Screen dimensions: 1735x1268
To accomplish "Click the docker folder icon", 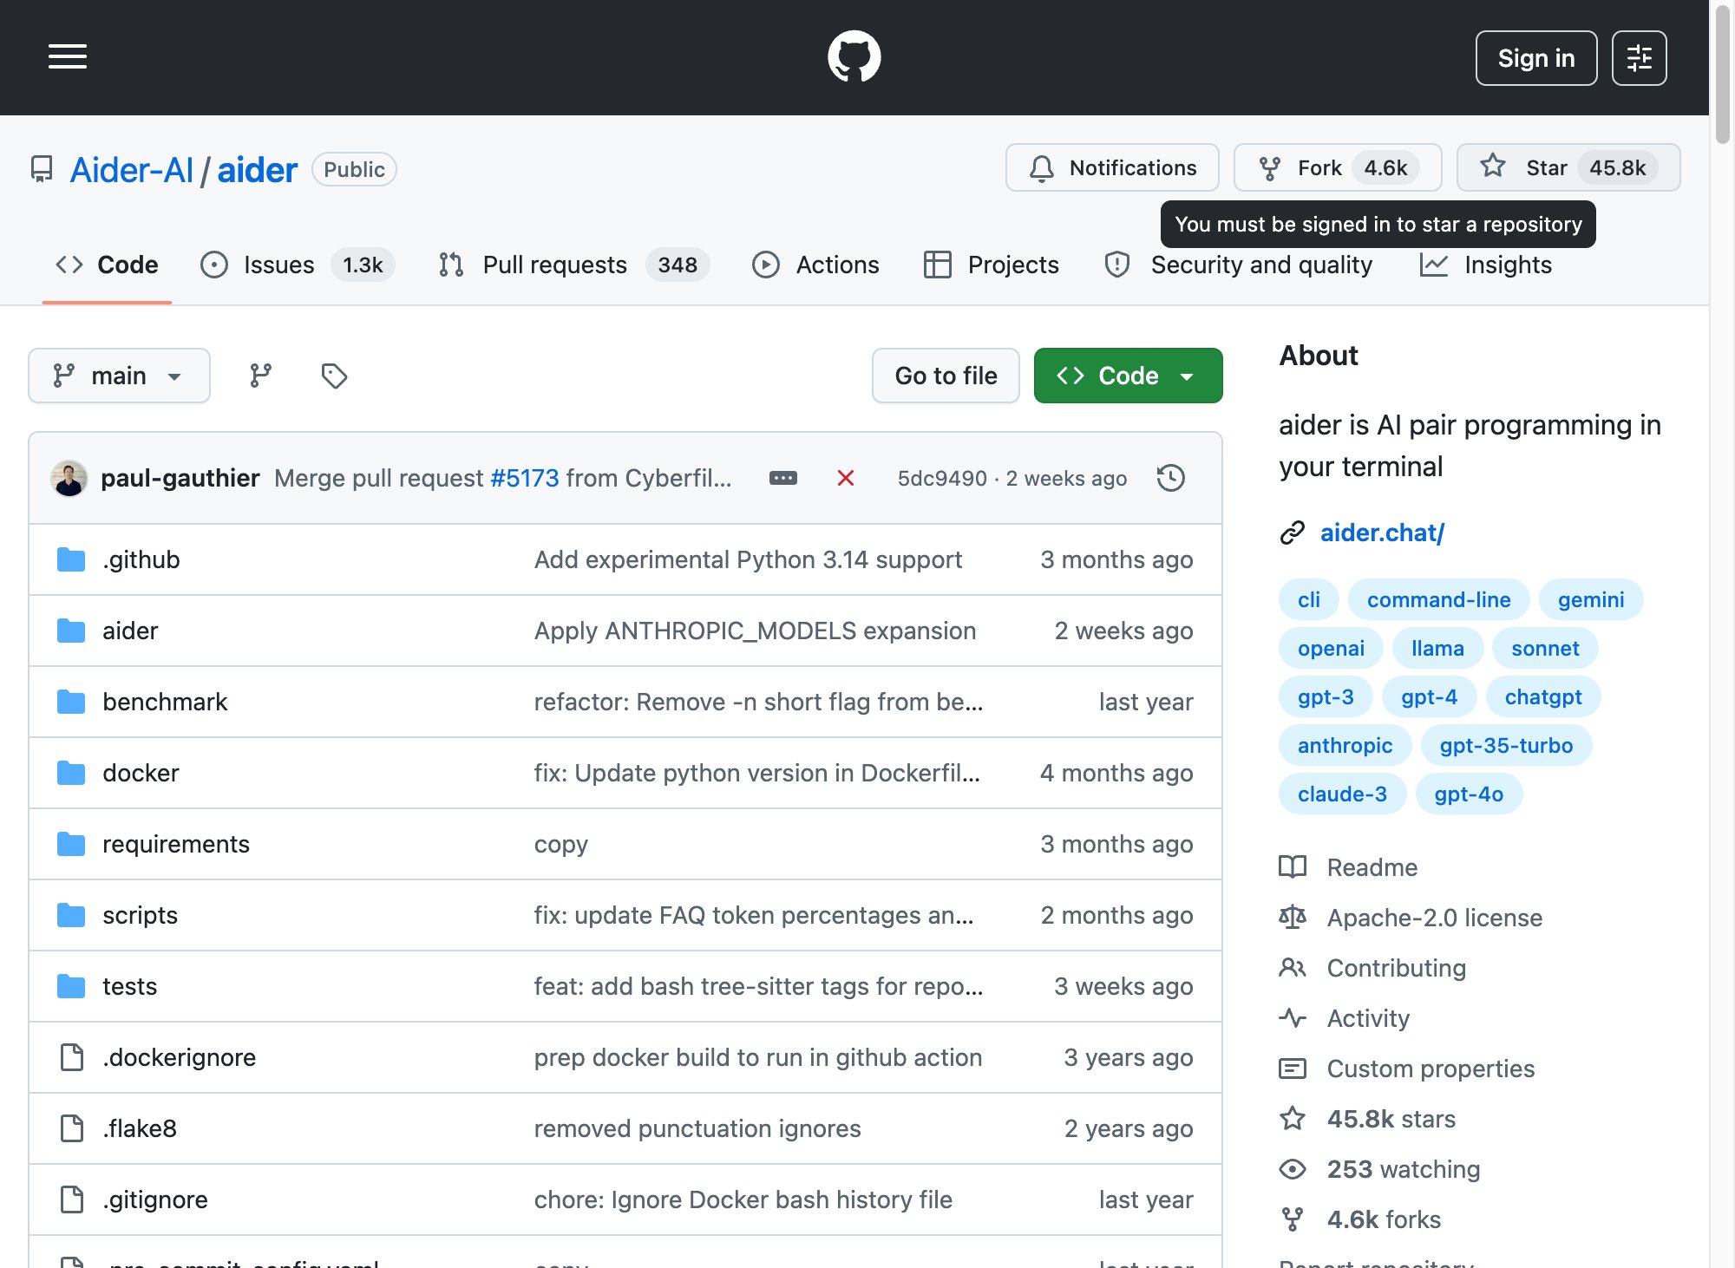I will pyautogui.click(x=71, y=773).
